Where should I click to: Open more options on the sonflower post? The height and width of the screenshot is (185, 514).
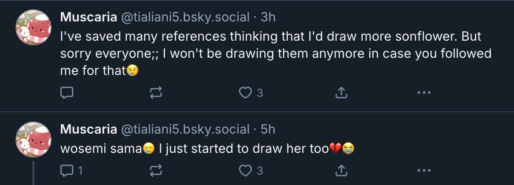pyautogui.click(x=423, y=92)
